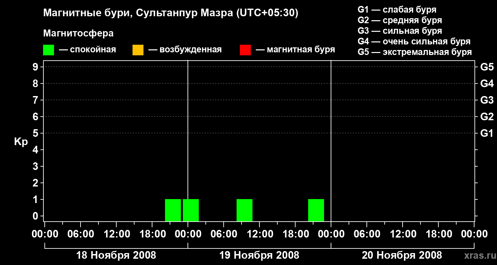Click the Kp axis value '3'
The width and height of the screenshot is (497, 265).
pyautogui.click(x=36, y=166)
